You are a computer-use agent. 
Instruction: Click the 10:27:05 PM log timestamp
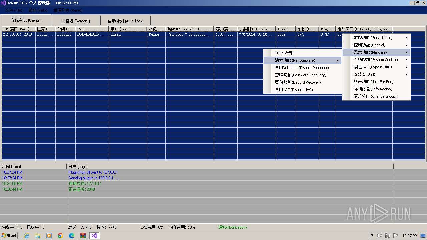point(12,184)
